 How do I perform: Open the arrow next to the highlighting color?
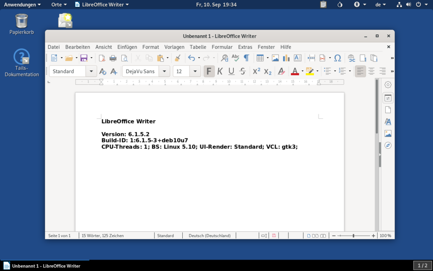tap(317, 71)
